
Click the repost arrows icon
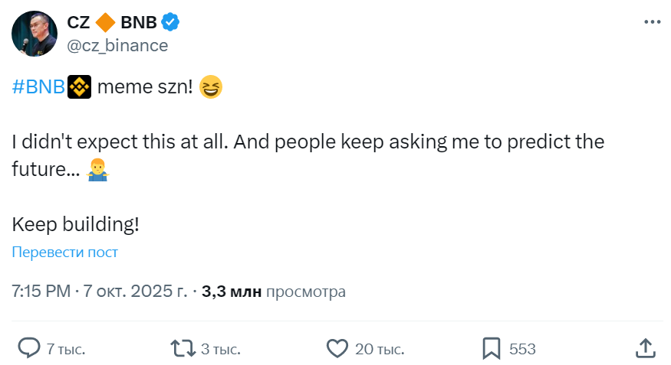(182, 349)
